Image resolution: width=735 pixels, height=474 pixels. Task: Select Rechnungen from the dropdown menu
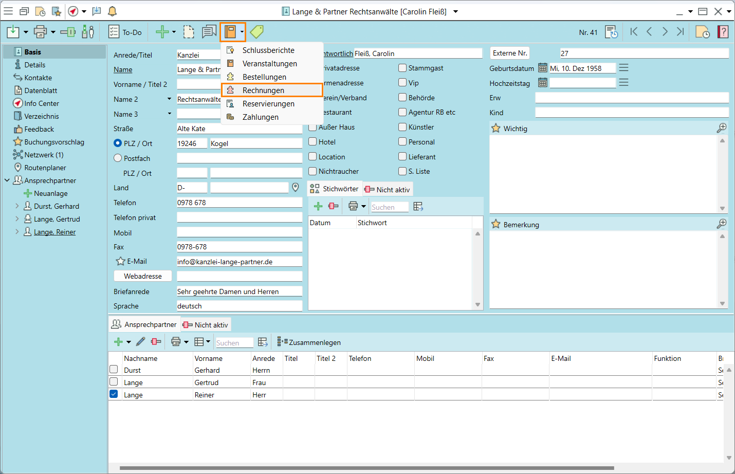pos(263,90)
